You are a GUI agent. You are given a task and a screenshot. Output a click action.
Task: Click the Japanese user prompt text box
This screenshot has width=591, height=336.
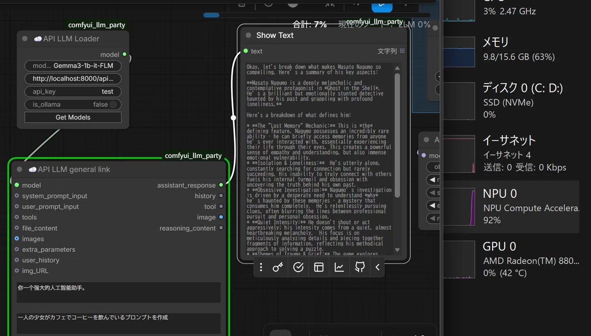[119, 323]
